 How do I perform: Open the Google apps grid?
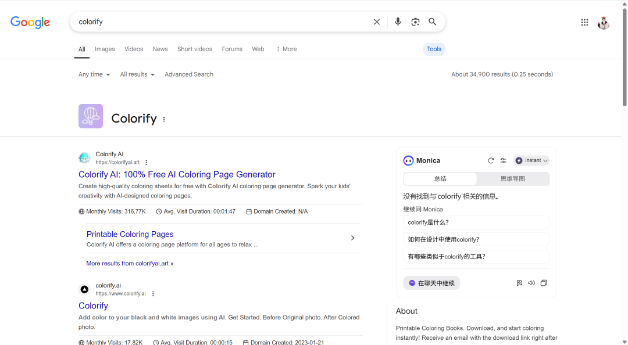(x=585, y=23)
